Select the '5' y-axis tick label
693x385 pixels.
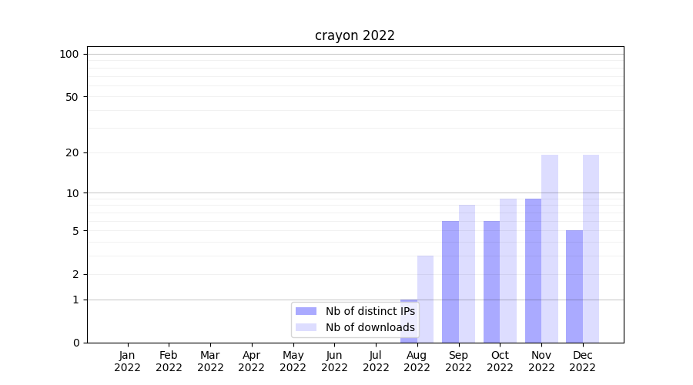(x=75, y=231)
